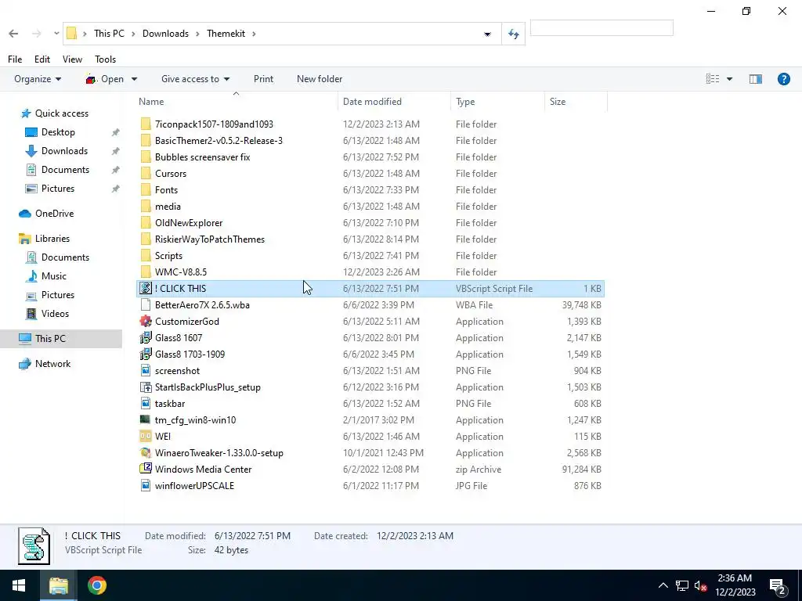Expand the chevron after This PC in path
Image resolution: width=802 pixels, height=601 pixels.
click(x=133, y=34)
